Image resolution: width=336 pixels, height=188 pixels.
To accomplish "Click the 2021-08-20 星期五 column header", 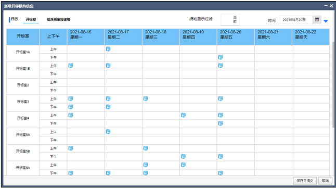I will coord(236,37).
